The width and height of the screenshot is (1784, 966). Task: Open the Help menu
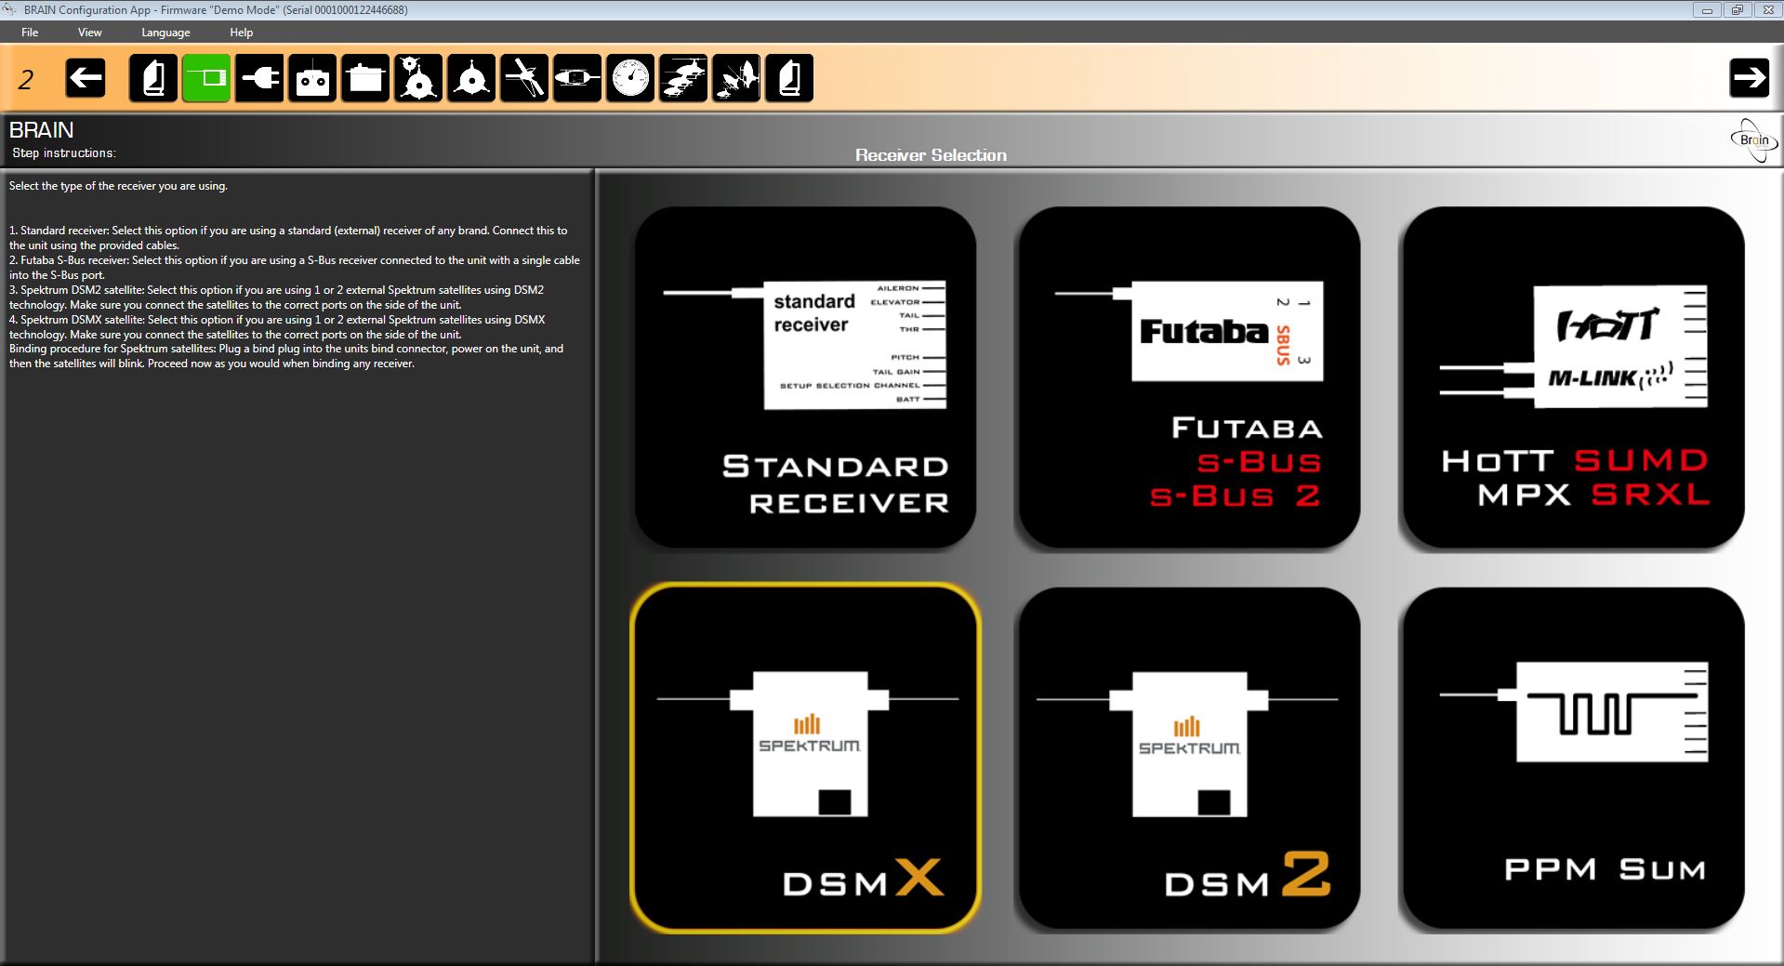click(x=241, y=33)
